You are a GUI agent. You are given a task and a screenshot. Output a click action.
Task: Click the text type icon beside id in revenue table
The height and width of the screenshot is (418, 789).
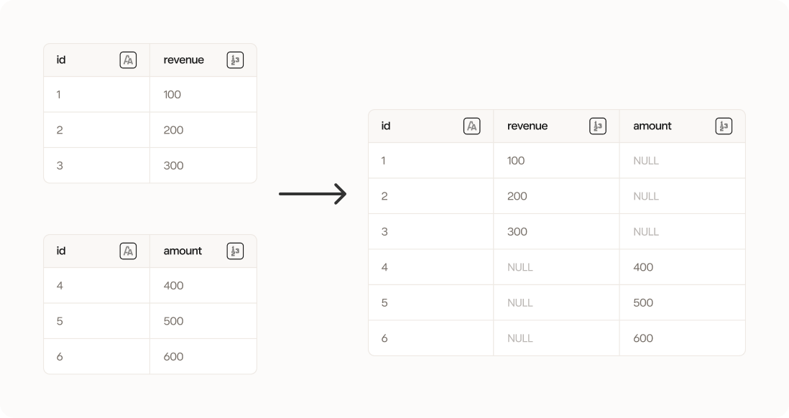129,60
